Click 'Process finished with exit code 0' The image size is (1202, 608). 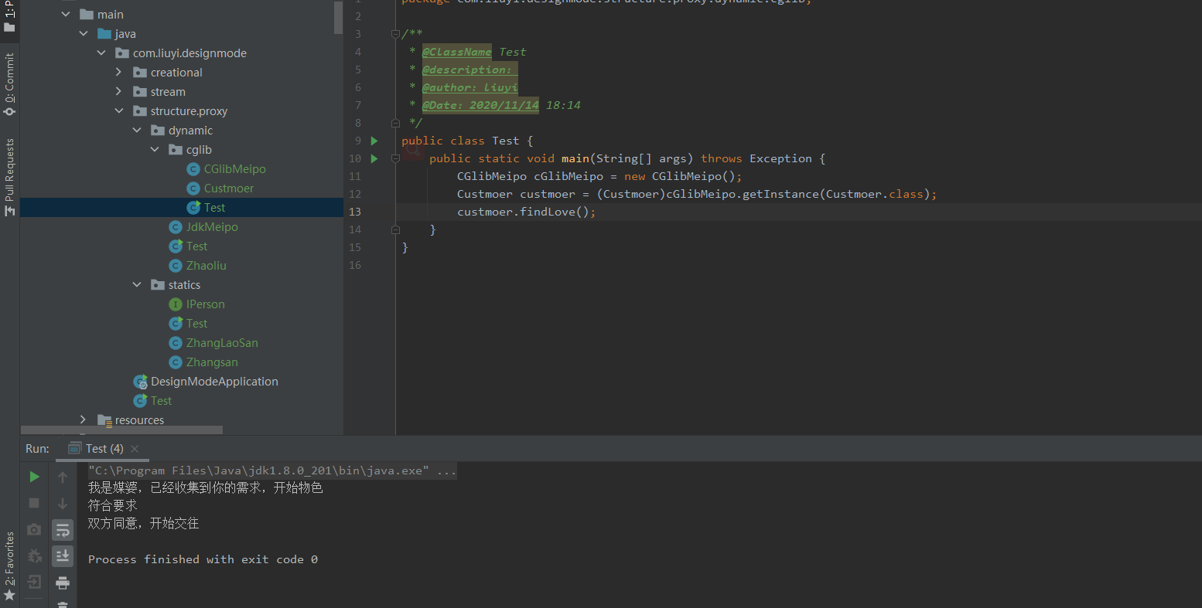[203, 559]
